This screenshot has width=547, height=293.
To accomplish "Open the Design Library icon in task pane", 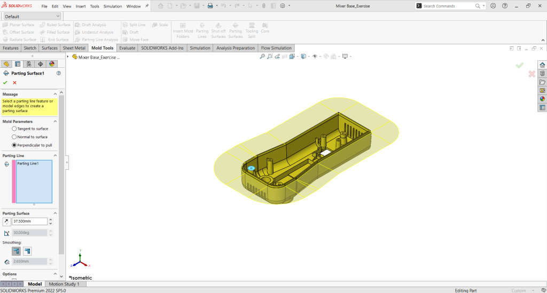I will [542, 73].
